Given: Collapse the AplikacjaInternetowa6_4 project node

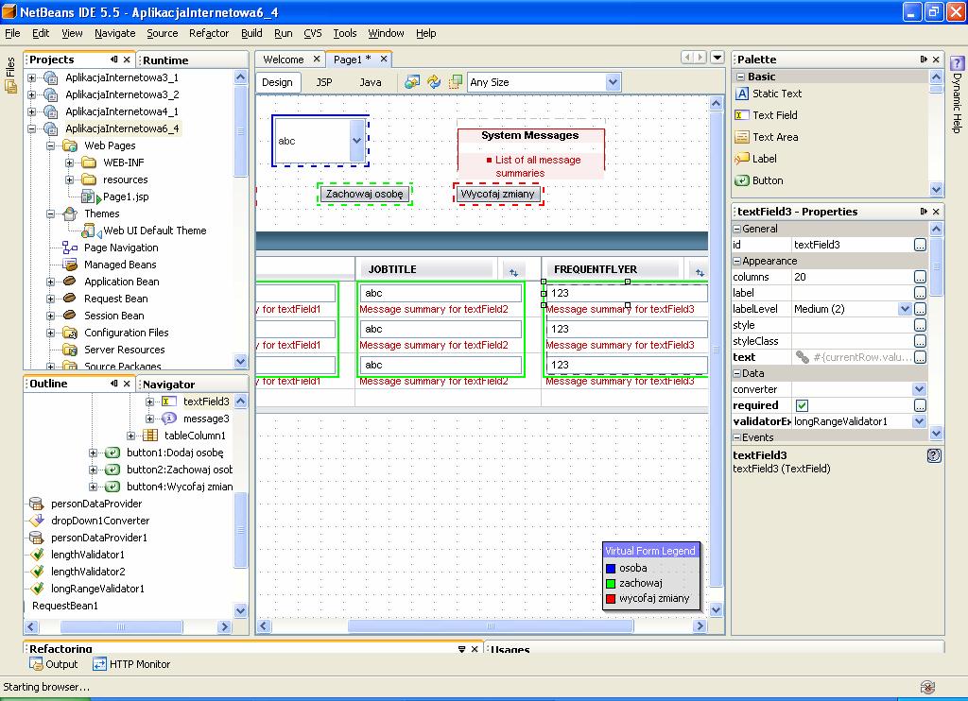Looking at the screenshot, I should click(31, 129).
